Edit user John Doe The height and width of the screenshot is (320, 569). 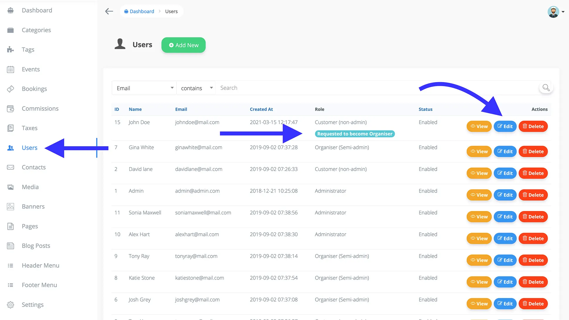pyautogui.click(x=505, y=126)
